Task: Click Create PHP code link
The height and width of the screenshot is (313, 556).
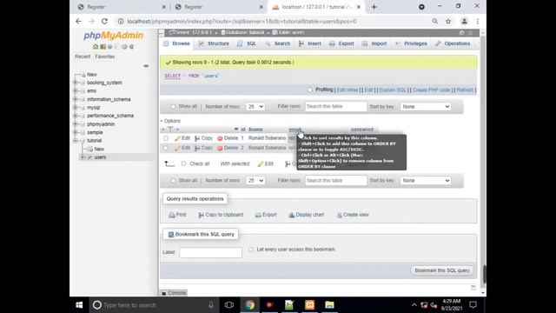Action: click(431, 90)
